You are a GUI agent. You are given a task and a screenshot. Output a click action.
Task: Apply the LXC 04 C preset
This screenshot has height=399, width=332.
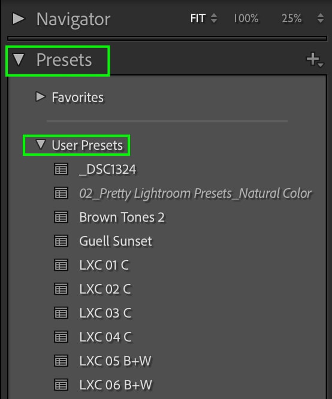click(x=105, y=337)
